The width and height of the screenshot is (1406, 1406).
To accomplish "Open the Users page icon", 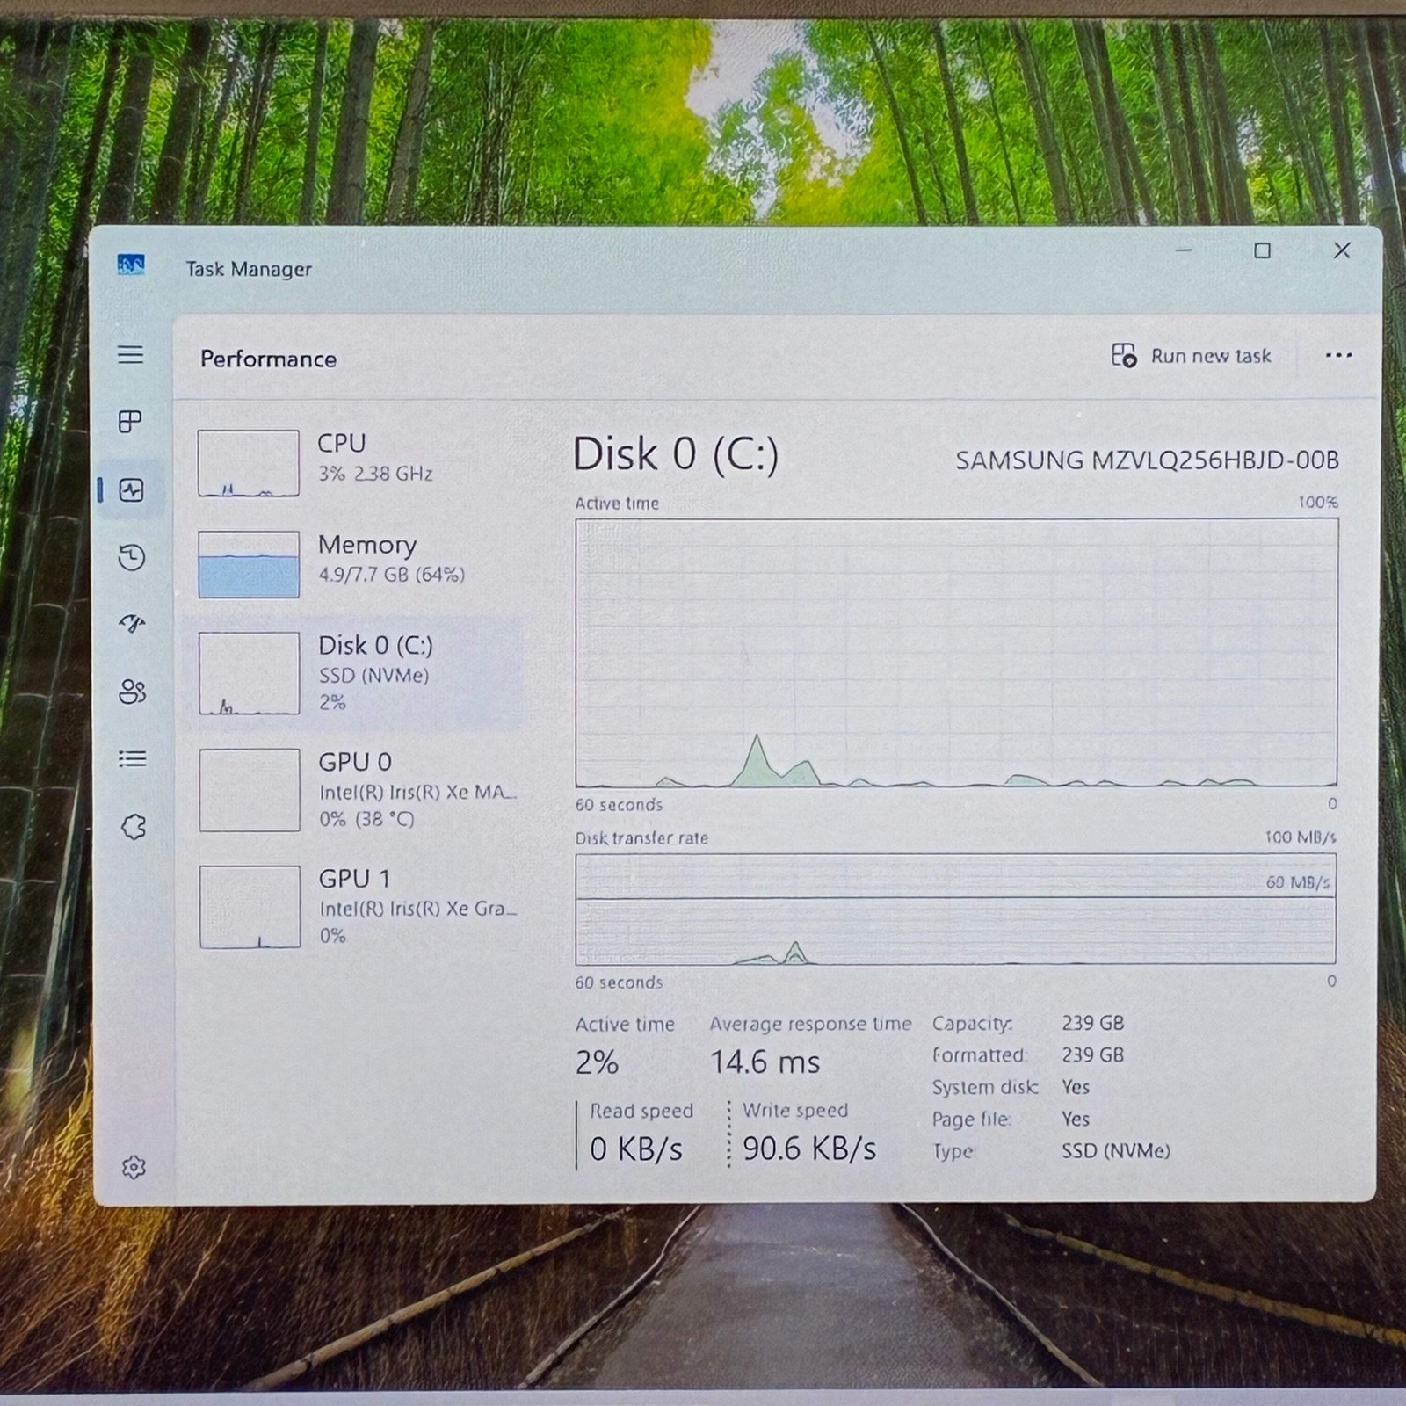I will click(132, 692).
